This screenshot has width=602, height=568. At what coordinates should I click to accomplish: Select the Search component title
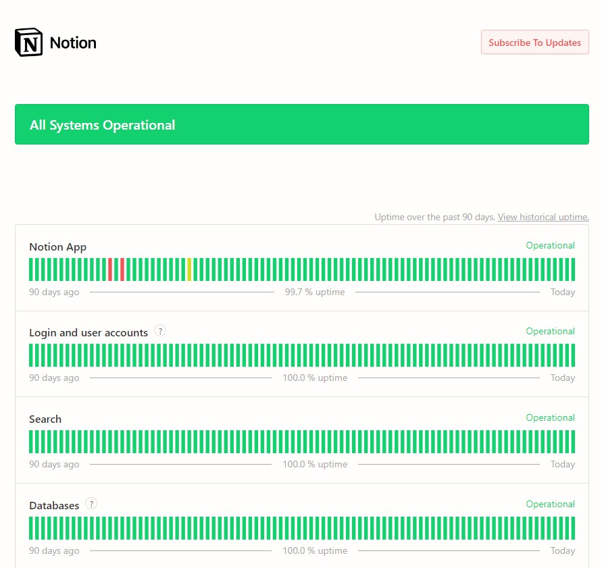coord(45,419)
